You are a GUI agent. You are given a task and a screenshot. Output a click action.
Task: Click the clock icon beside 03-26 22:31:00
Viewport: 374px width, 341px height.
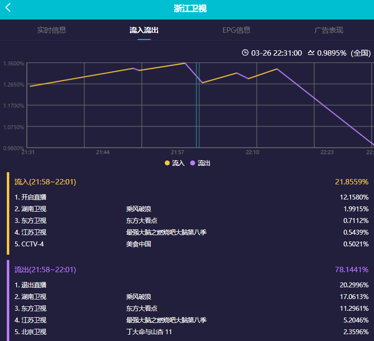pos(245,53)
